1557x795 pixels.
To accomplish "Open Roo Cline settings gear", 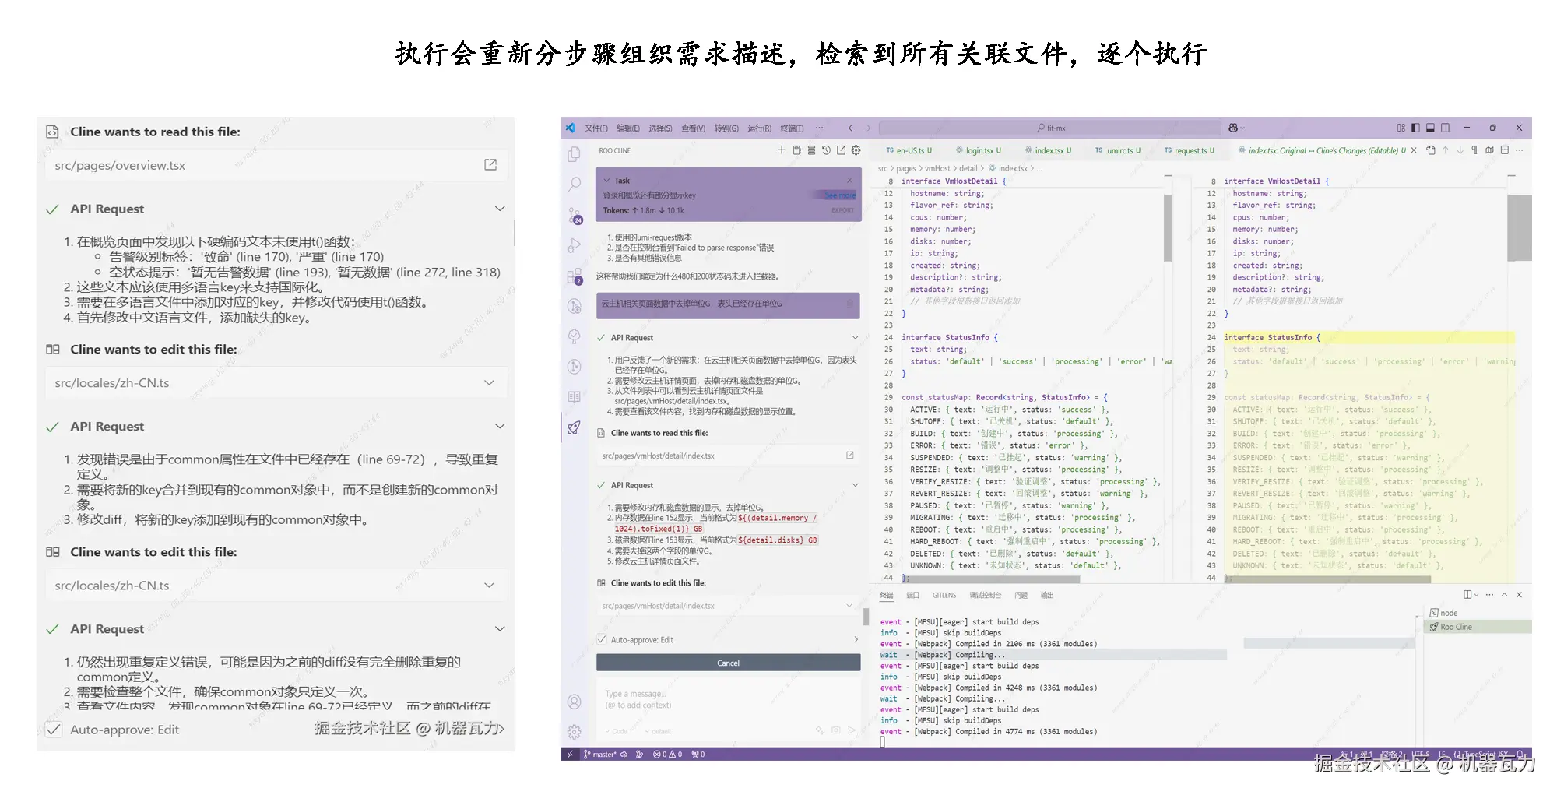I will 856,150.
